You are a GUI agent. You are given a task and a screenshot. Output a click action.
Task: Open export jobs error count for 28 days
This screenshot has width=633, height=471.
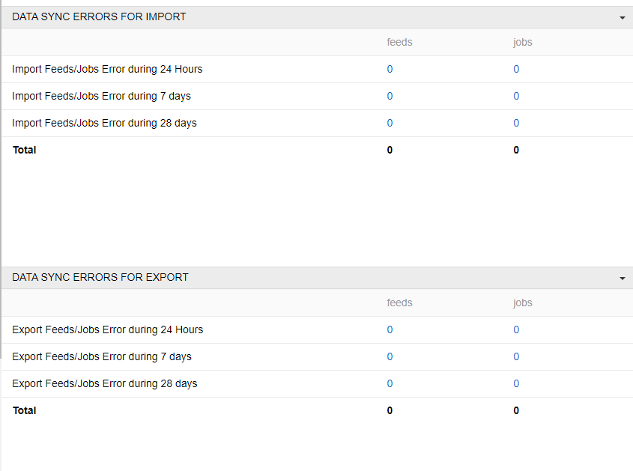coord(516,383)
